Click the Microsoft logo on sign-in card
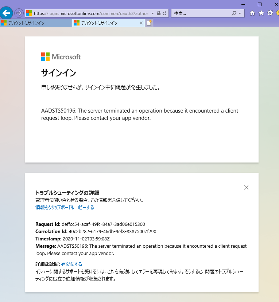Image resolution: width=279 pixels, height=302 pixels. (61, 57)
